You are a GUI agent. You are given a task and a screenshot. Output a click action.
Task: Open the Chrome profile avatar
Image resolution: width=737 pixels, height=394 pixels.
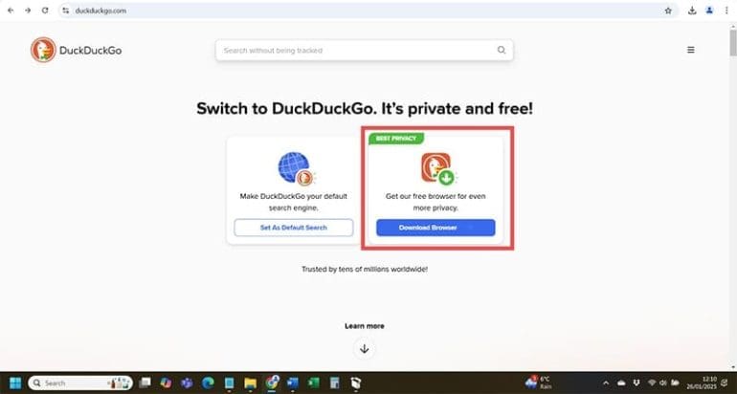pyautogui.click(x=709, y=10)
